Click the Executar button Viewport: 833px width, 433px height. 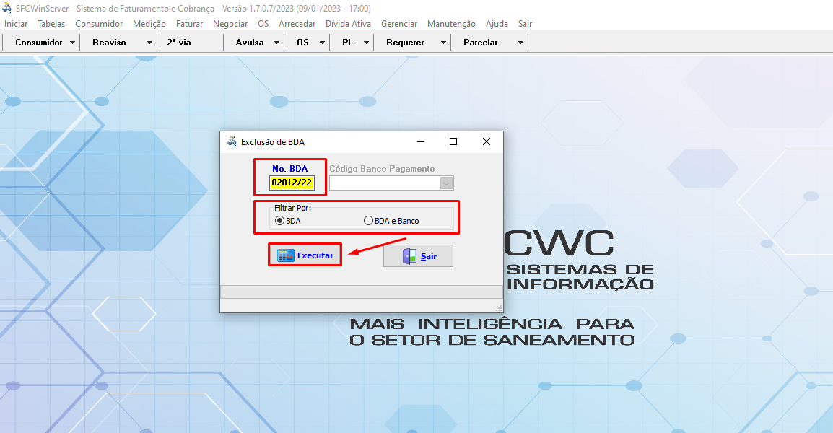(x=304, y=255)
